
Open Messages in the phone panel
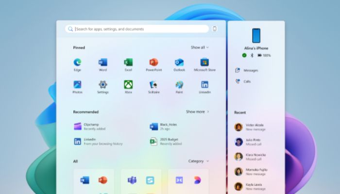(247, 70)
